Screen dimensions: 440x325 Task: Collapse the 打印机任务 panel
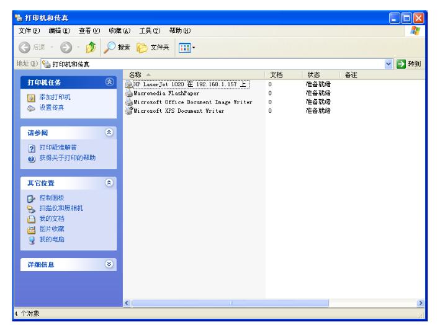click(x=109, y=82)
